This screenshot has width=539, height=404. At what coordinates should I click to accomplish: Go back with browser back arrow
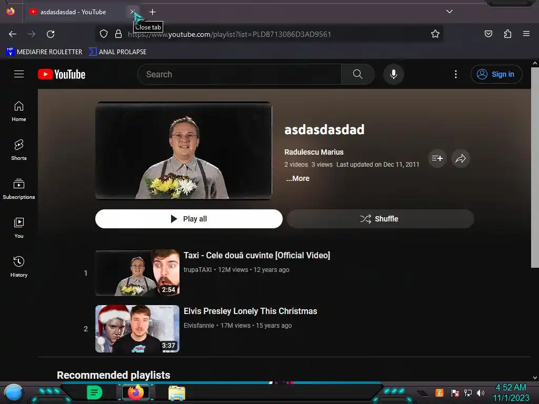coord(13,34)
